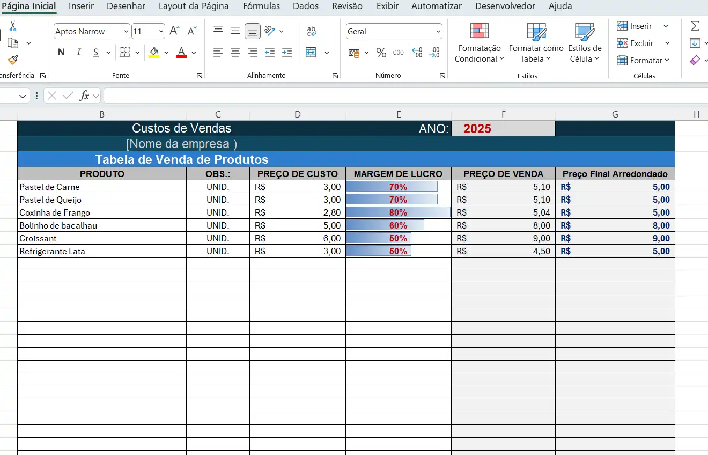Apply the yellow fill color
The width and height of the screenshot is (708, 455).
154,53
